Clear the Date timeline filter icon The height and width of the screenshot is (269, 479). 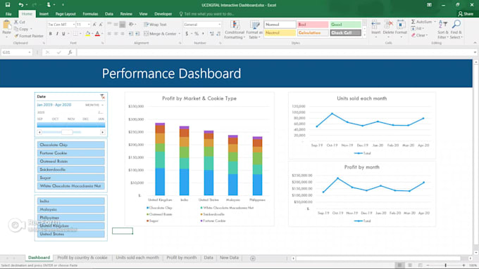103,96
